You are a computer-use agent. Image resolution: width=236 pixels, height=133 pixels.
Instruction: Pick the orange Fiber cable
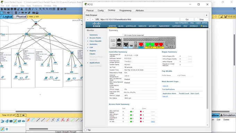48,120
